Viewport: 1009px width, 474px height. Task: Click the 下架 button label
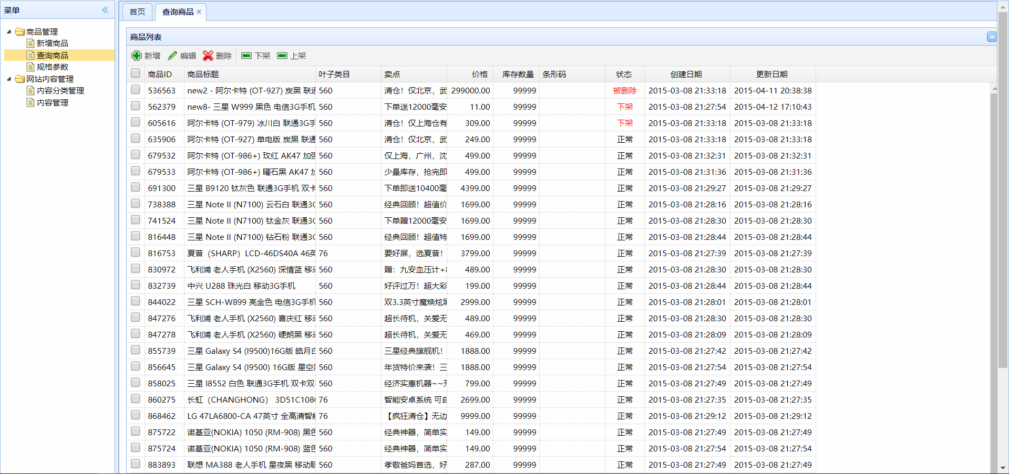tap(262, 56)
